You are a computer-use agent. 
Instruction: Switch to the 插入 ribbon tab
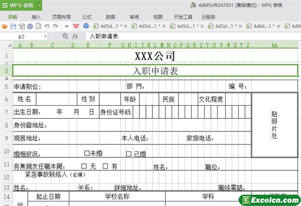(36, 17)
